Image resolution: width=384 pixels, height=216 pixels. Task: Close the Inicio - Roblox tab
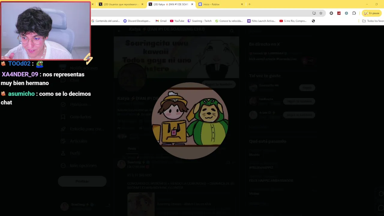pyautogui.click(x=242, y=4)
